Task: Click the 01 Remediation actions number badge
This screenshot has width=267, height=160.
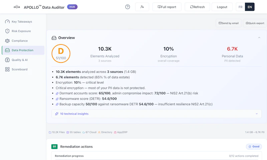Action: tap(54, 147)
